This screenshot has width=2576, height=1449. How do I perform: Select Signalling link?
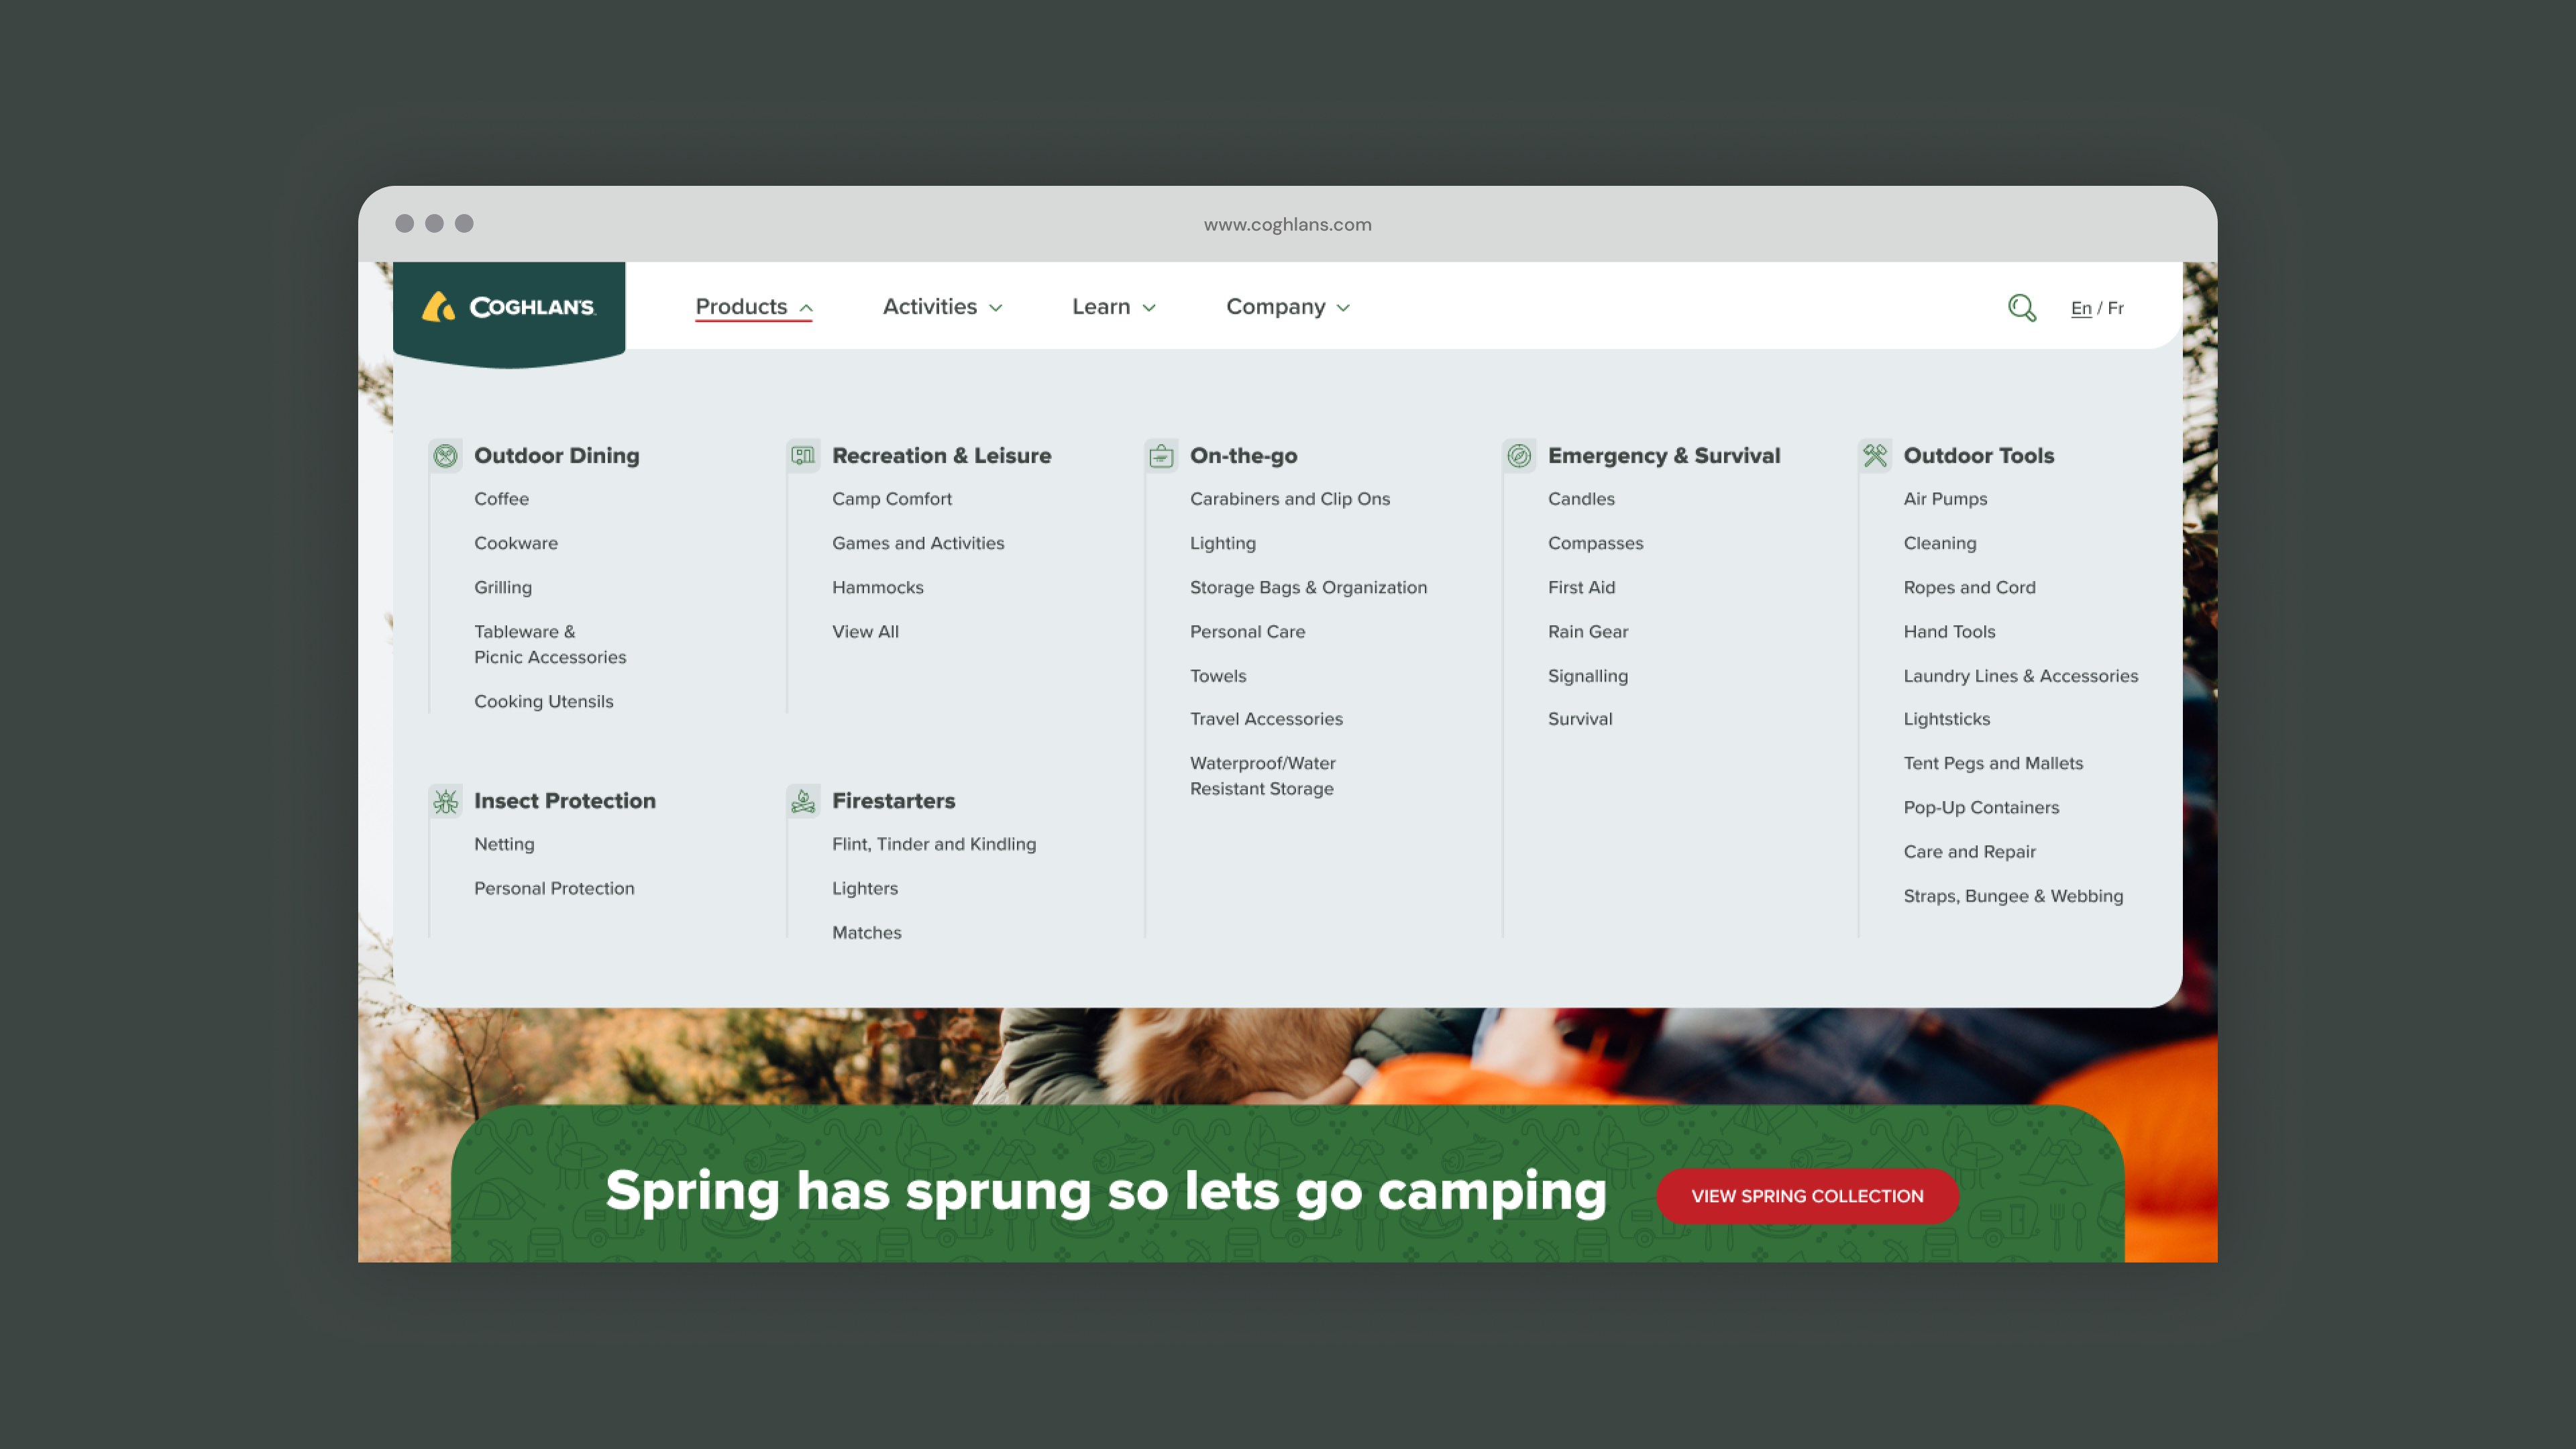pos(1587,676)
